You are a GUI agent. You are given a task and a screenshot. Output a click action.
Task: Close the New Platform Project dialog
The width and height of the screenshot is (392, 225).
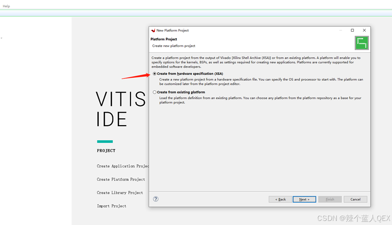[x=364, y=30]
